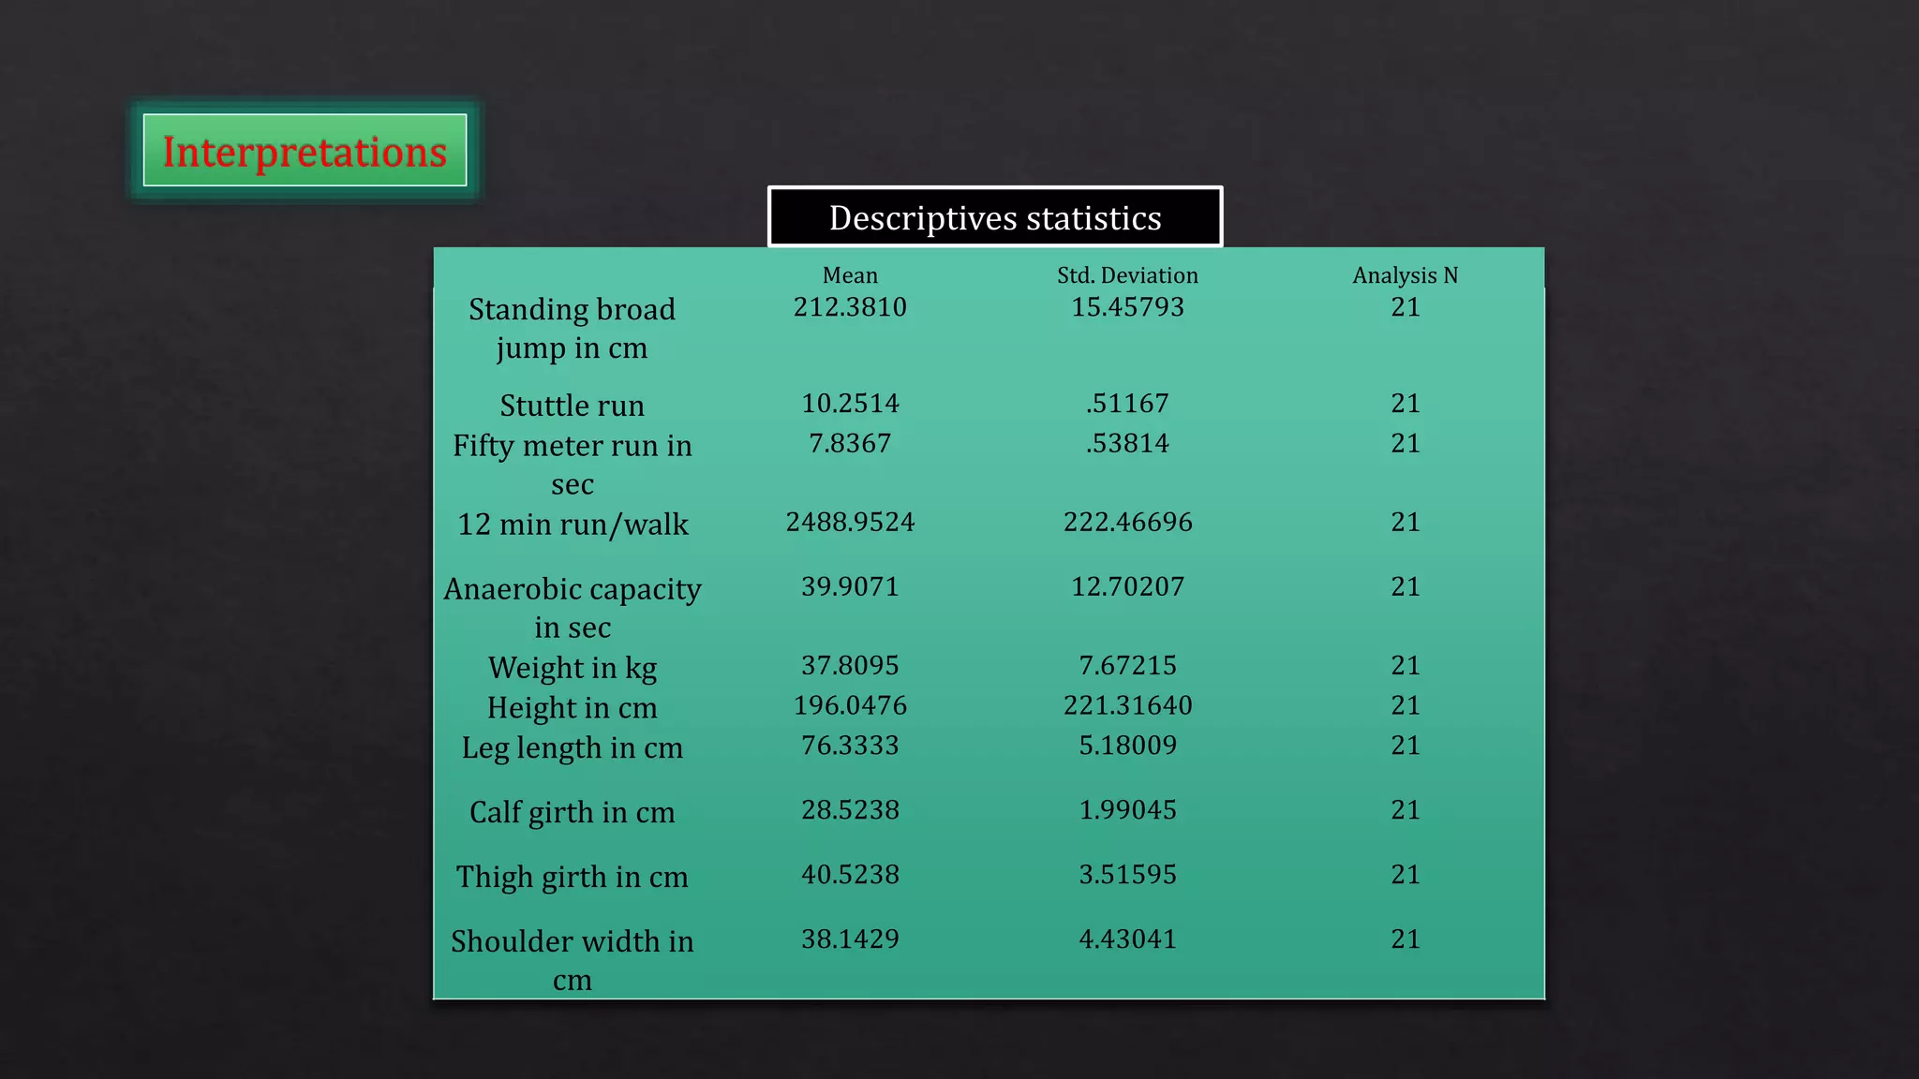Viewport: 1919px width, 1079px height.
Task: Click mean value 40.5238
Action: click(x=850, y=875)
